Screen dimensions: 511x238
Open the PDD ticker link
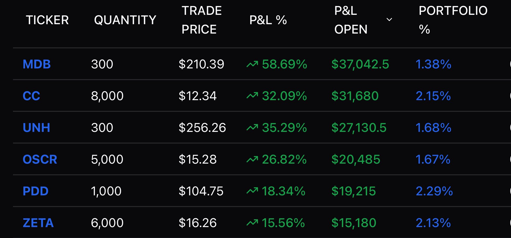coord(36,191)
